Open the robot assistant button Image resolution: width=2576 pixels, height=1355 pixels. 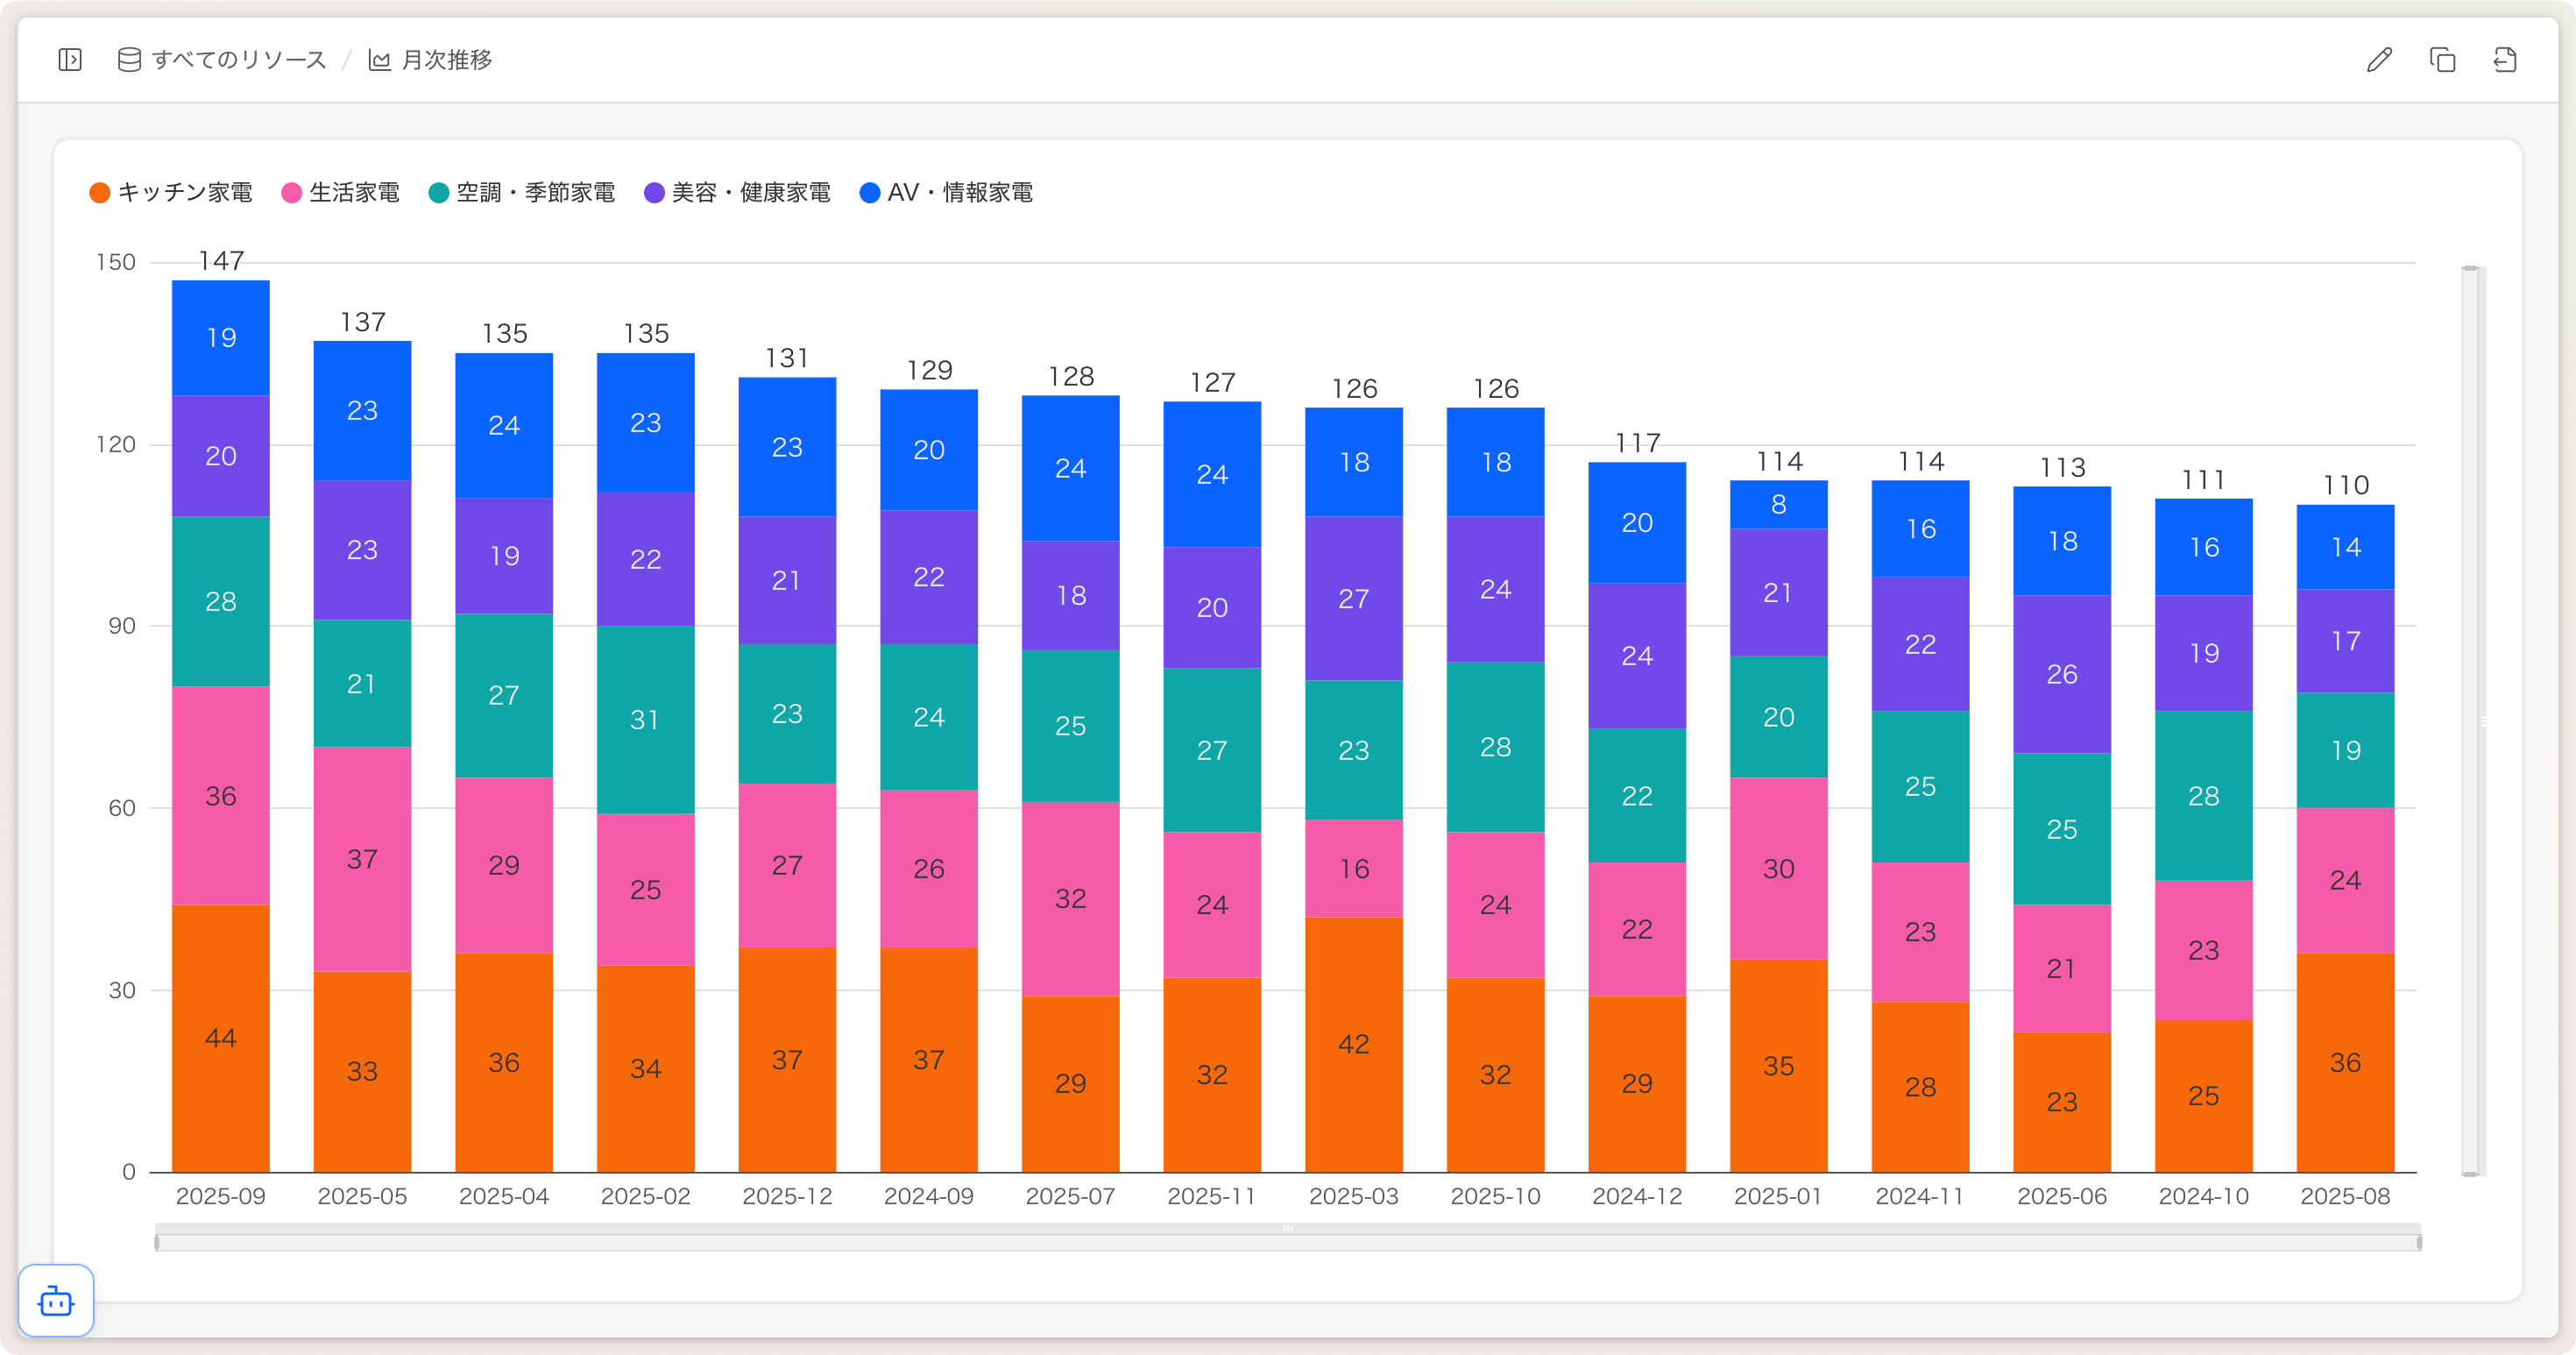pos(56,1300)
